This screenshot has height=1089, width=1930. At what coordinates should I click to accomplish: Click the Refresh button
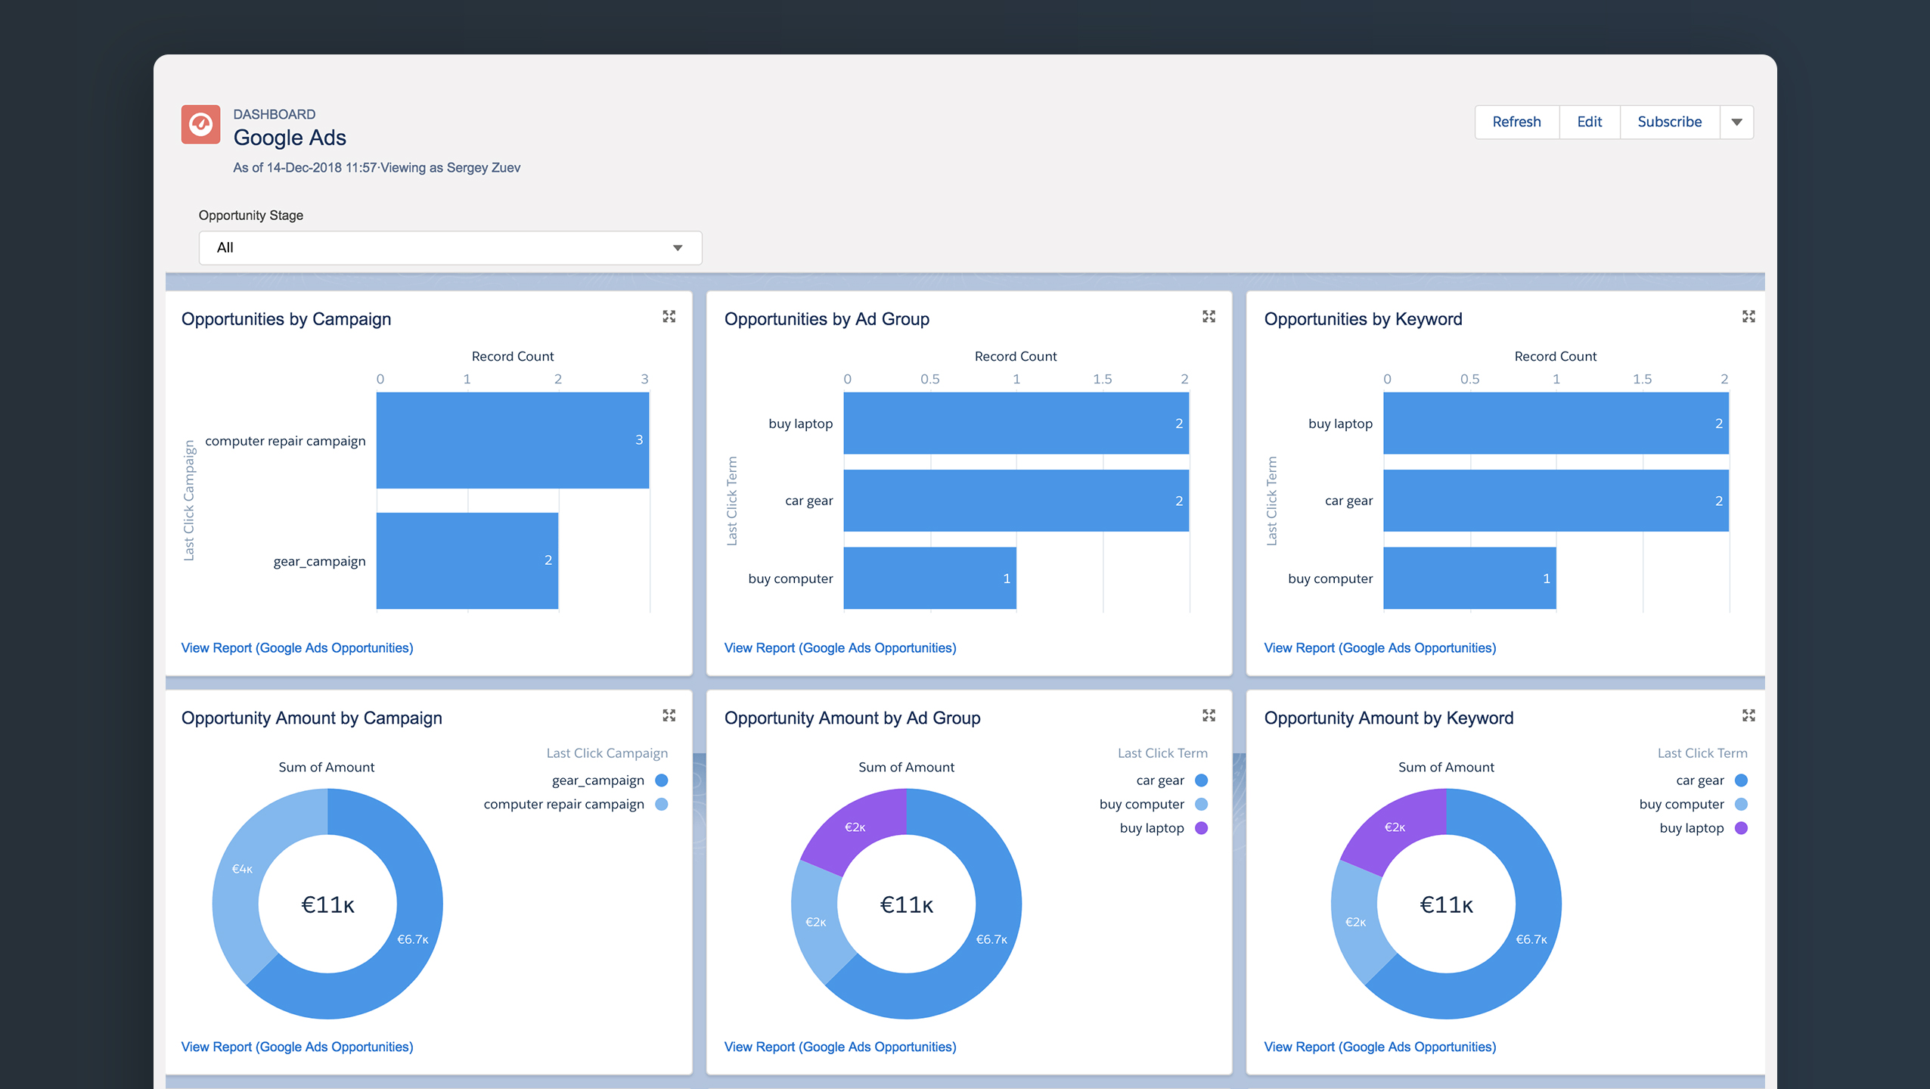(x=1516, y=122)
